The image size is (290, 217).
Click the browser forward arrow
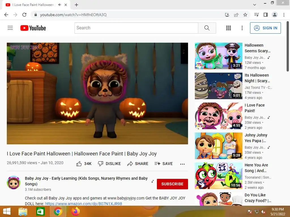point(15,15)
